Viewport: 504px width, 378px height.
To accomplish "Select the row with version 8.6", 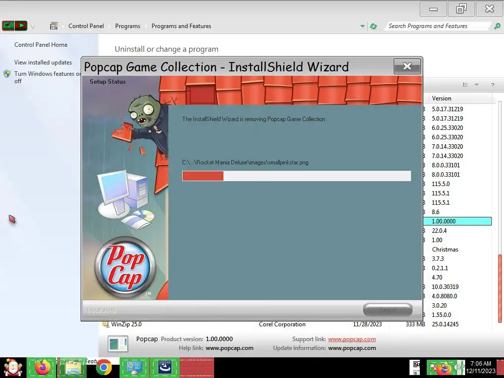I will coord(457,212).
